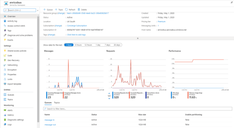The image size is (234, 128).
Task: Show next Requests legend page
Action: 109,98
